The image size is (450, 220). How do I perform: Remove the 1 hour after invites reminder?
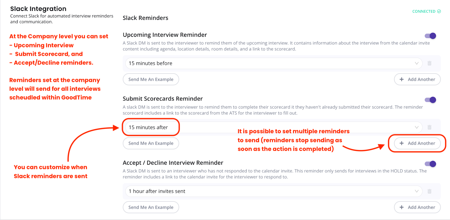pos(429,191)
